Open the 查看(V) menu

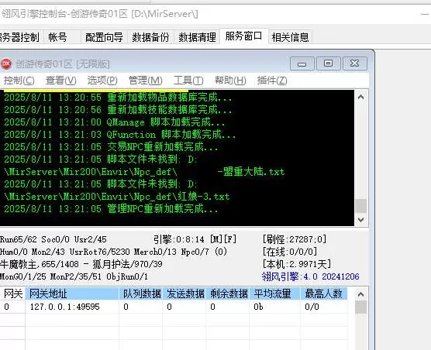point(60,81)
